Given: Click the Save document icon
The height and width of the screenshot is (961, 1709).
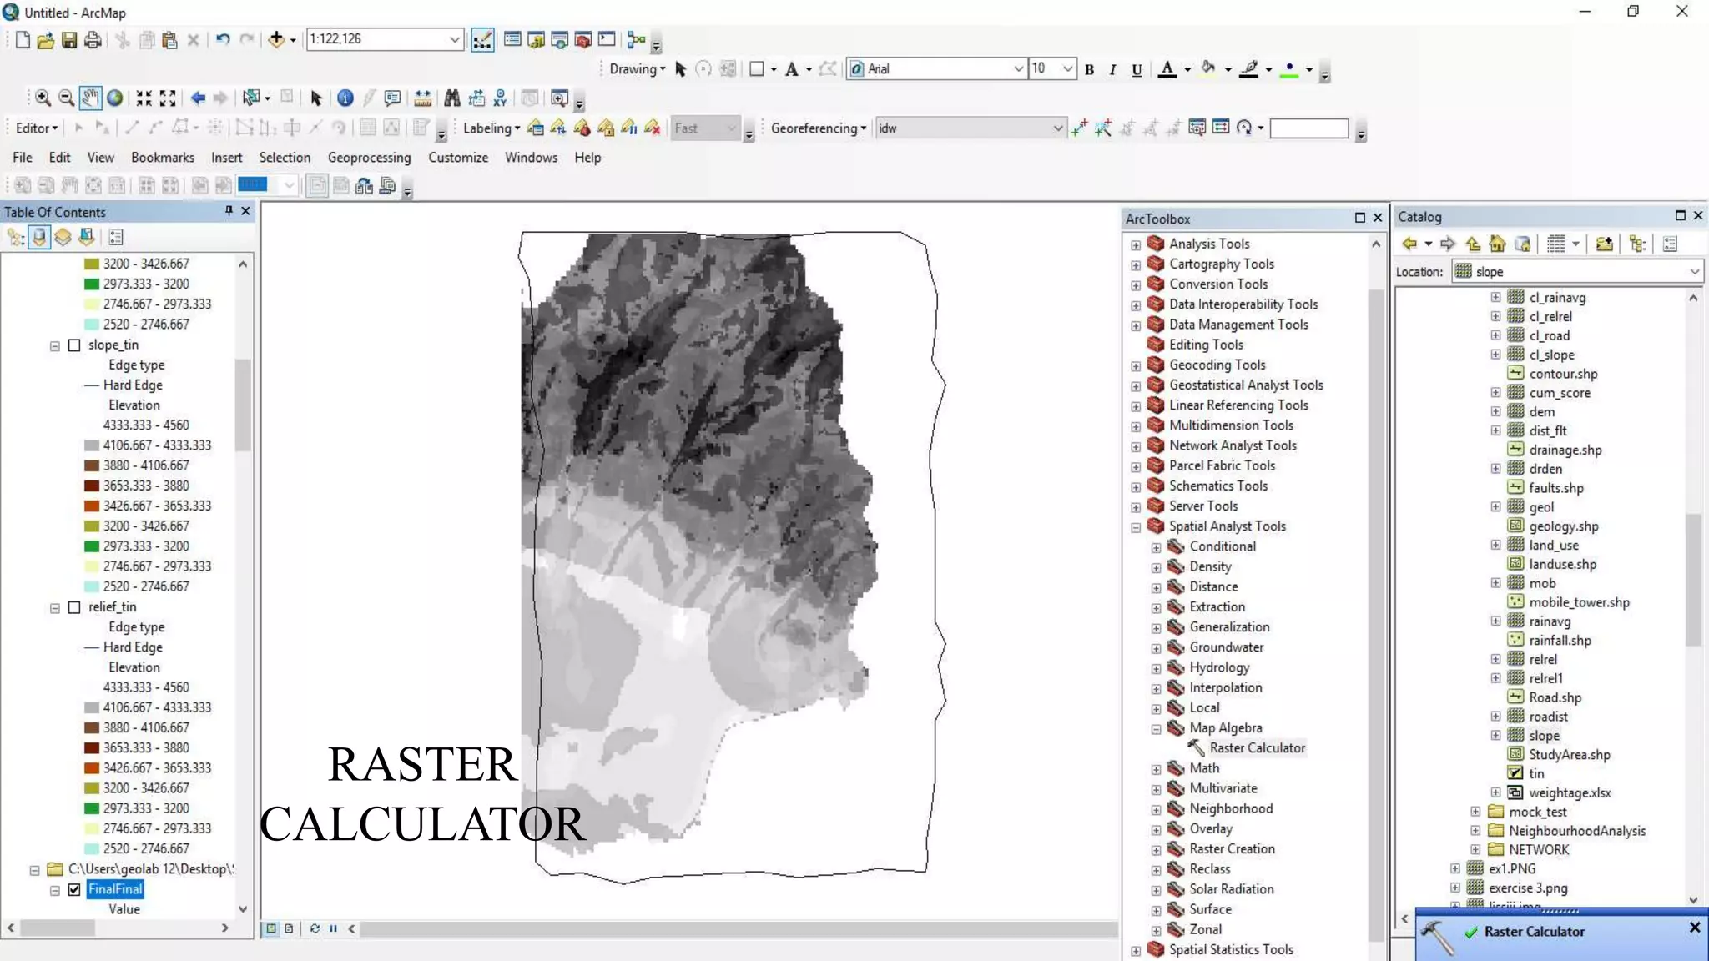Looking at the screenshot, I should pos(69,39).
